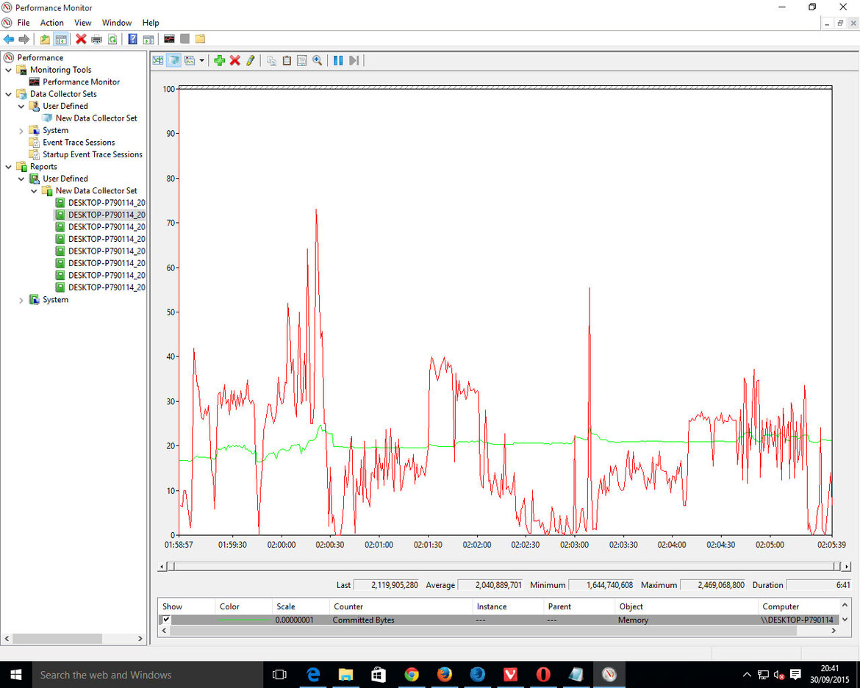Select Event Trace Sessions
This screenshot has height=688, width=860.
click(x=79, y=142)
